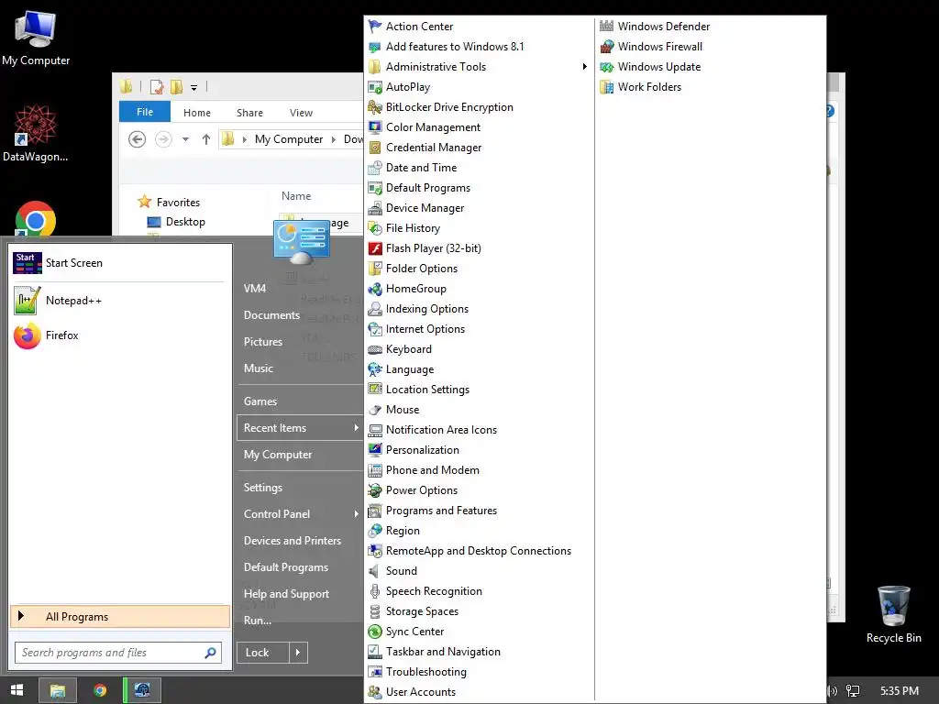Open BitLocker Drive Encryption icon

click(375, 107)
